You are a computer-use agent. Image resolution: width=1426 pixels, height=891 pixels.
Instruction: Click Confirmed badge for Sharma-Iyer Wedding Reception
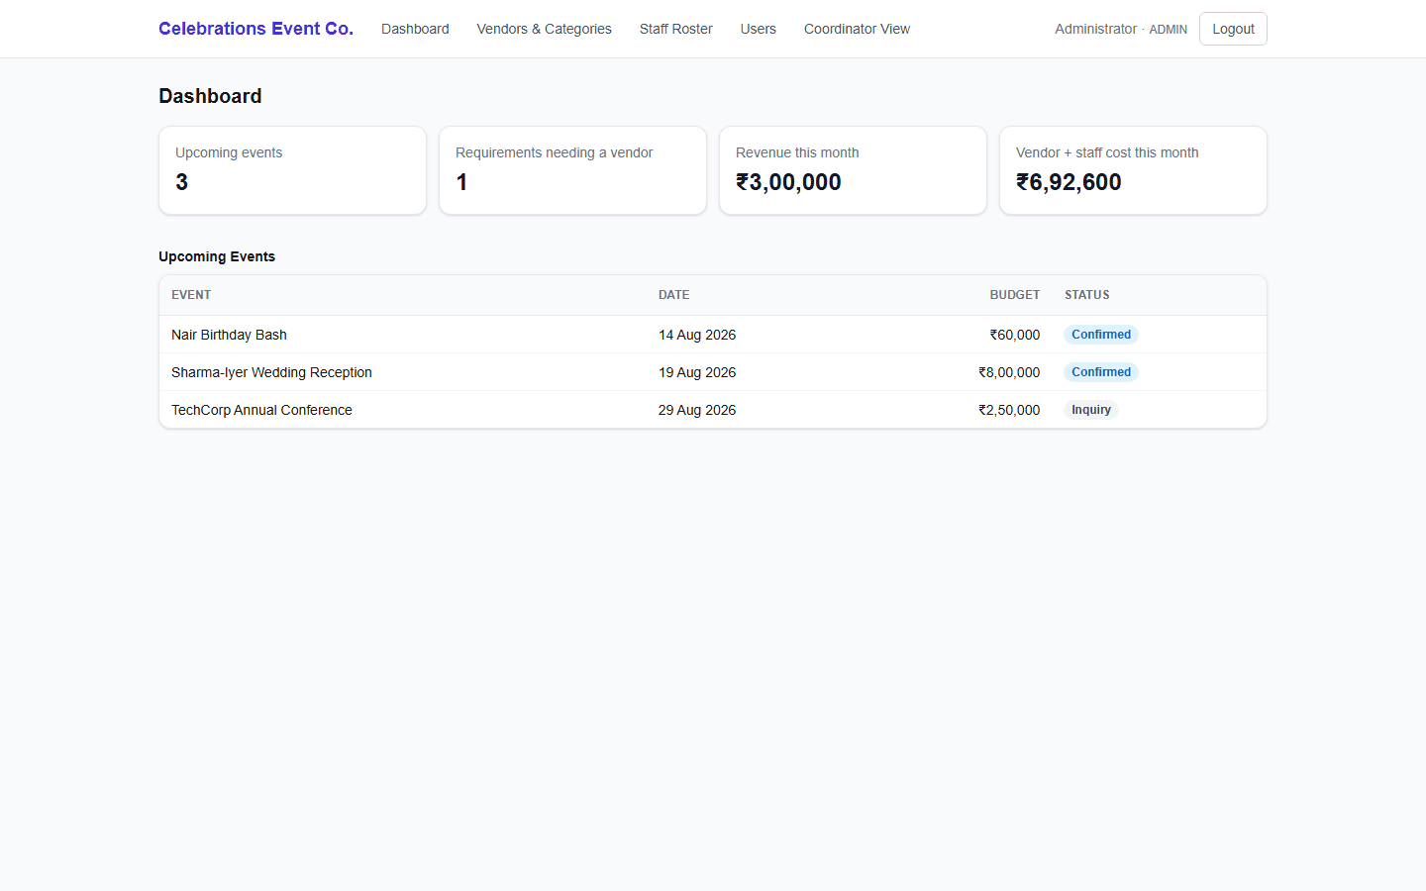(x=1101, y=372)
